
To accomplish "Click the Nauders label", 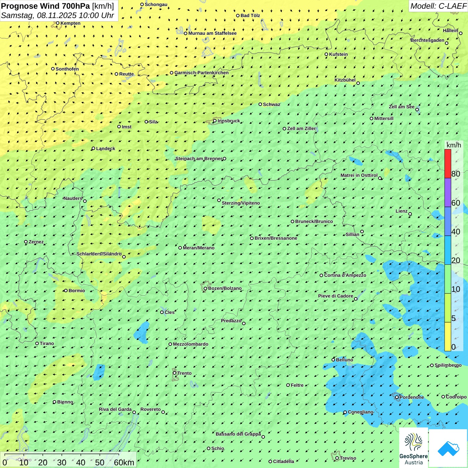I will click(73, 198).
